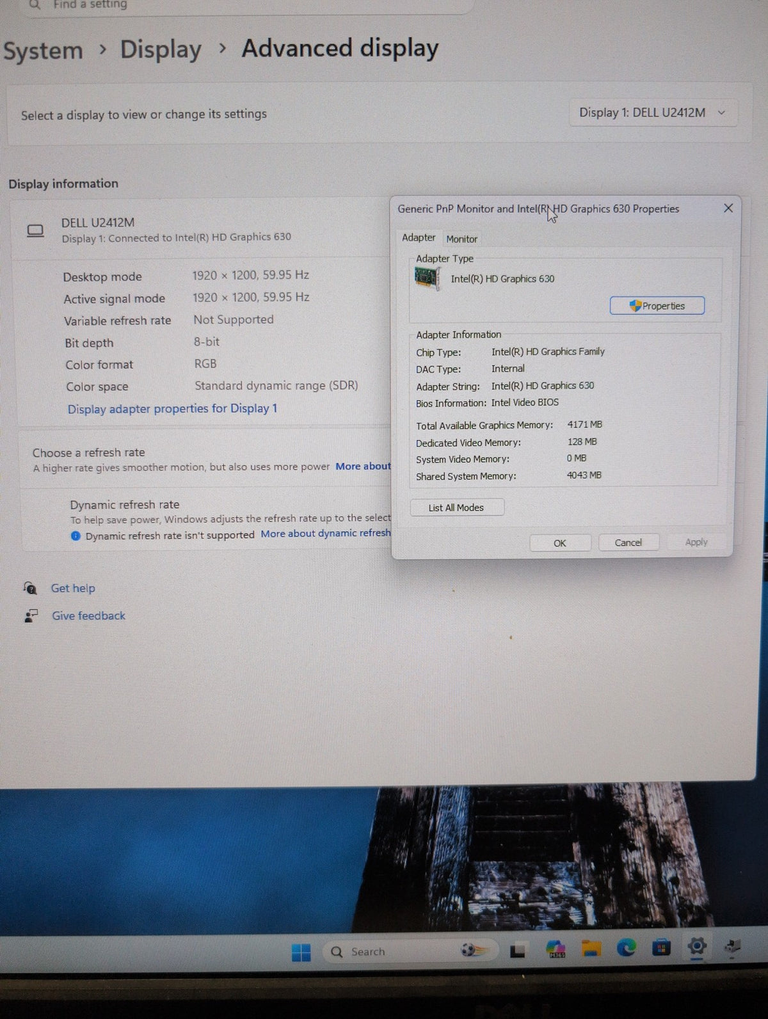Click the 'Not Supported' variable refresh rate value
This screenshot has width=768, height=1019.
coord(234,319)
